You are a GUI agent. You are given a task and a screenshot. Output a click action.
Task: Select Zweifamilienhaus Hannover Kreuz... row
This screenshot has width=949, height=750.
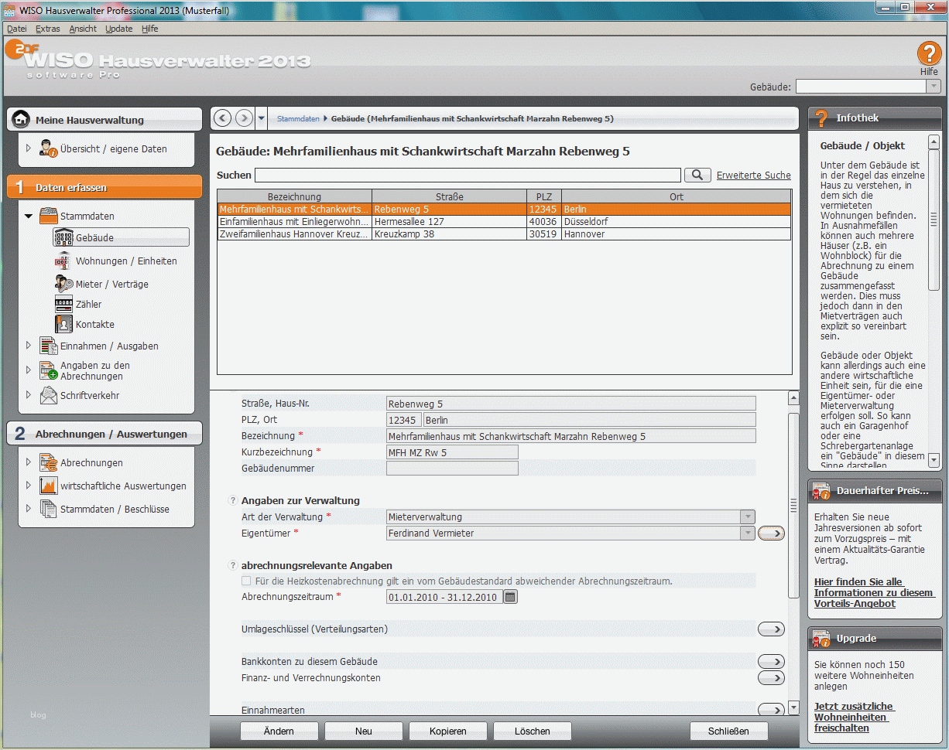tap(504, 234)
